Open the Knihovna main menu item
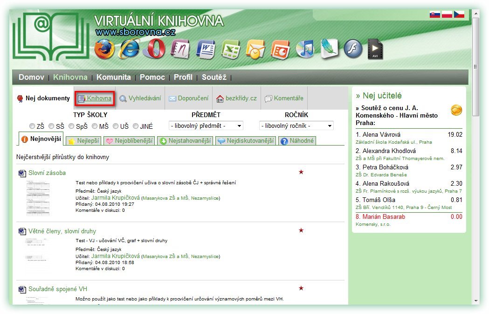 (70, 77)
